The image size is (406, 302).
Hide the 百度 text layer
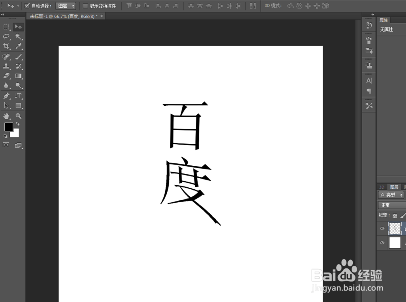[382, 228]
